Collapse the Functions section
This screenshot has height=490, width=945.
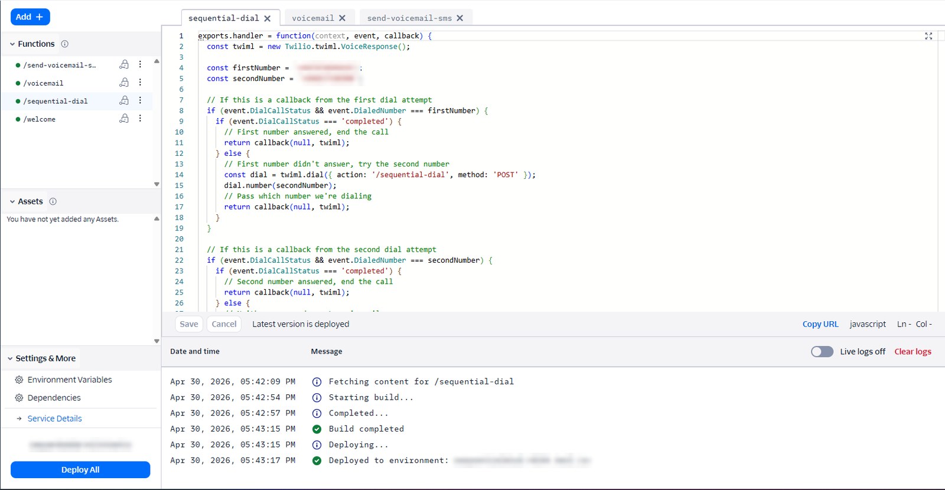pos(12,44)
